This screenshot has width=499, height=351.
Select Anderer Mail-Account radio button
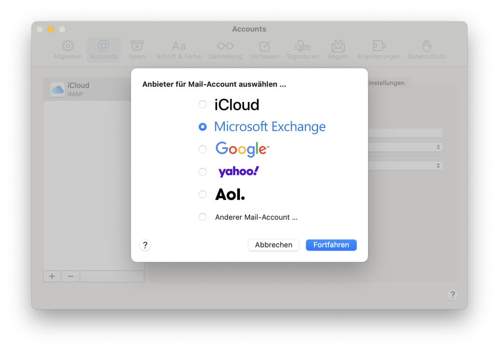(x=203, y=217)
